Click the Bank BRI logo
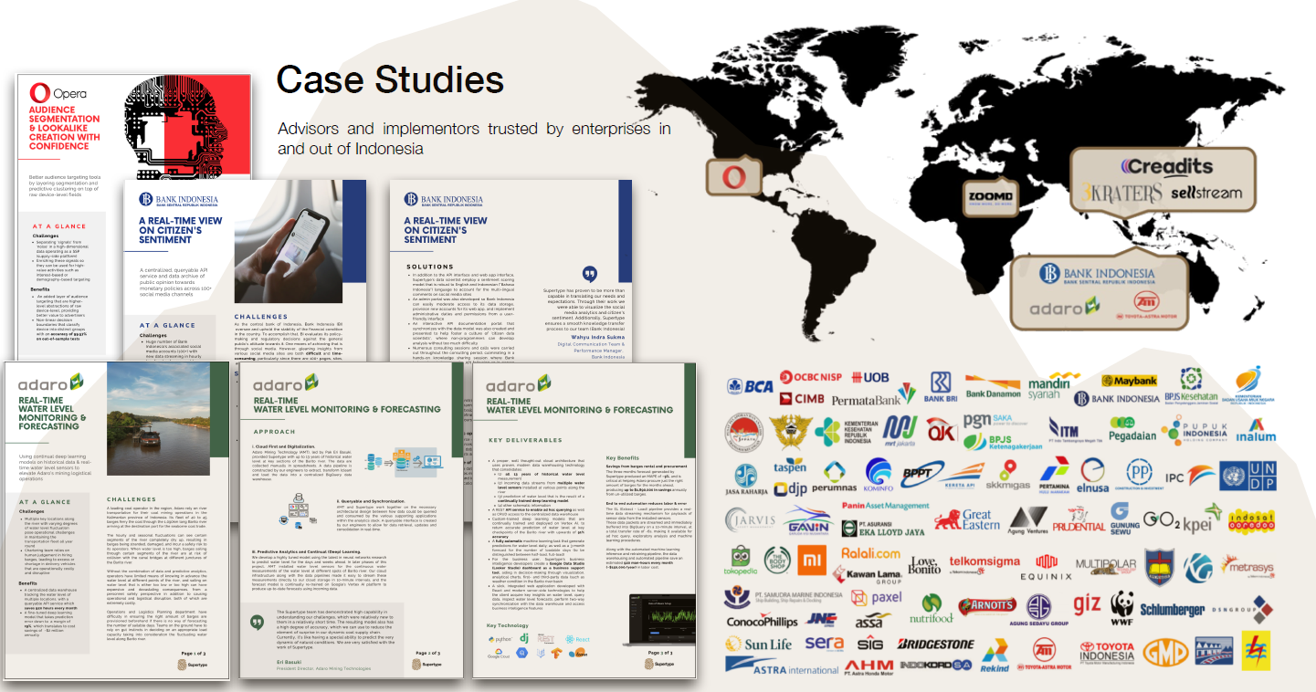 939,387
